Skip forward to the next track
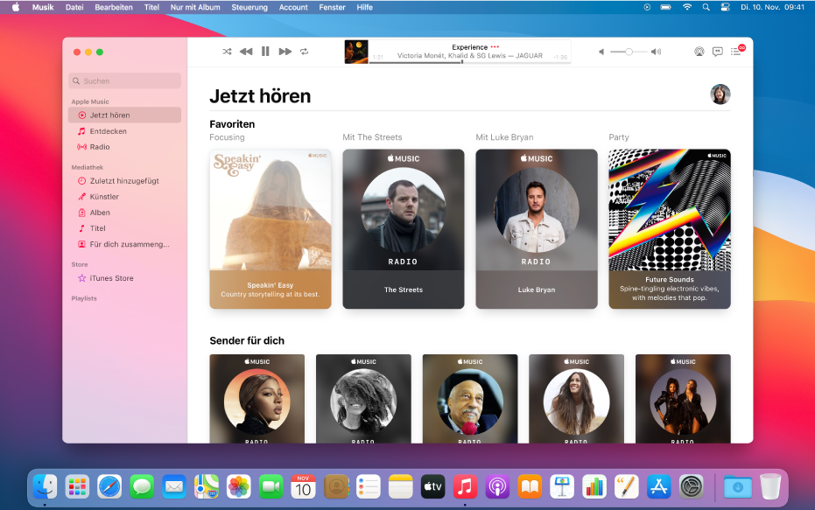Screen dimensions: 815x510 pos(285,51)
